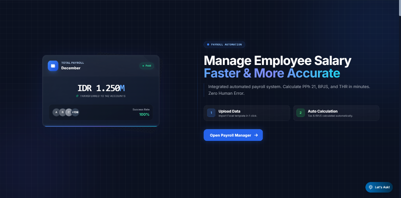The image size is (401, 198).
Task: Select the Upload Data step card
Action: [x=247, y=113]
